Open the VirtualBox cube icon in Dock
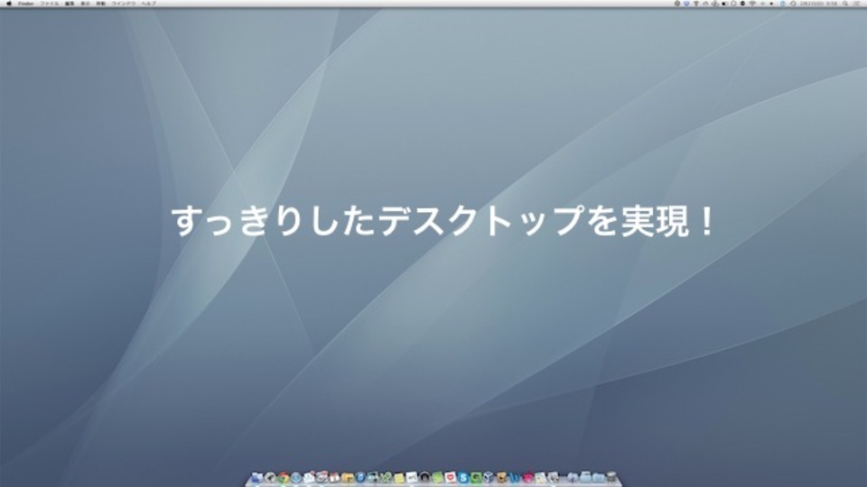The image size is (867, 487). point(489,477)
